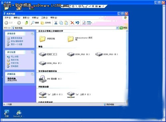Screen dimensions: 166x122
Task: Select the DISK1_VOL2 (D:) drive
Action: tap(71, 54)
